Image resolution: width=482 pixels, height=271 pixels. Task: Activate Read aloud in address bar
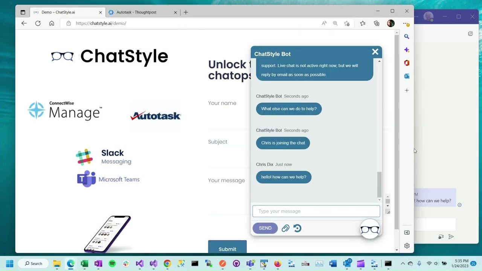[x=324, y=23]
